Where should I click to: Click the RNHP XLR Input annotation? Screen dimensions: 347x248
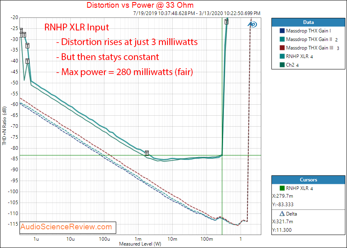(x=76, y=27)
